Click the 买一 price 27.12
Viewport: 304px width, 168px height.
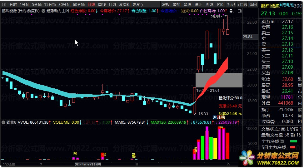tap(287, 50)
